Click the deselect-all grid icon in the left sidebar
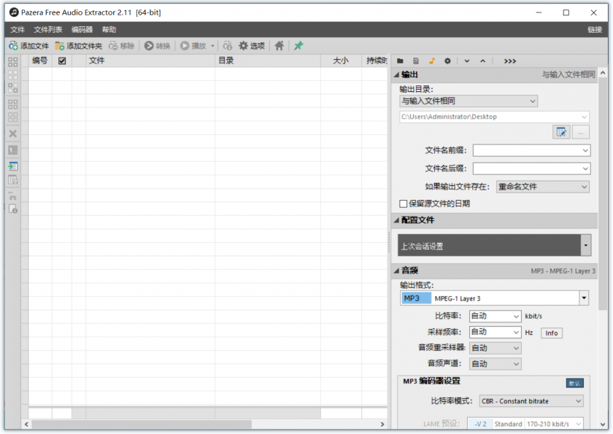The image size is (613, 434). (x=13, y=75)
